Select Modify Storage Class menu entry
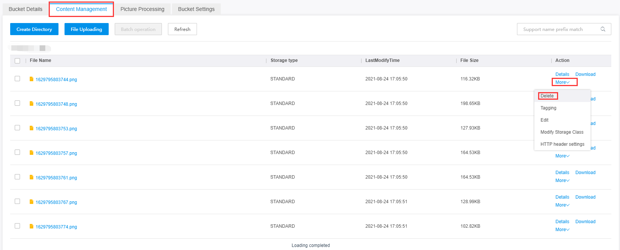Image resolution: width=620 pixels, height=250 pixels. click(562, 132)
